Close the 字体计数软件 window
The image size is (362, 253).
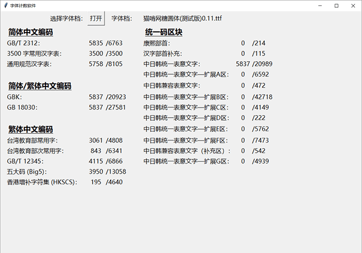tap(353, 6)
